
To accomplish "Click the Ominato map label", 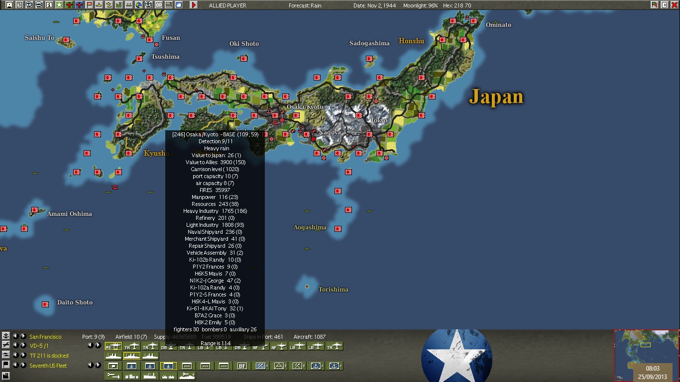I will [498, 25].
